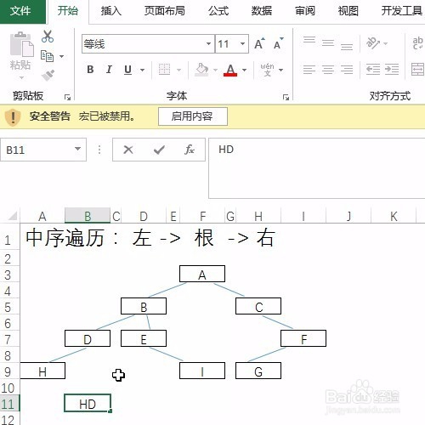Apply fill color bucket
Screen dimensions: 425x425
coord(201,70)
